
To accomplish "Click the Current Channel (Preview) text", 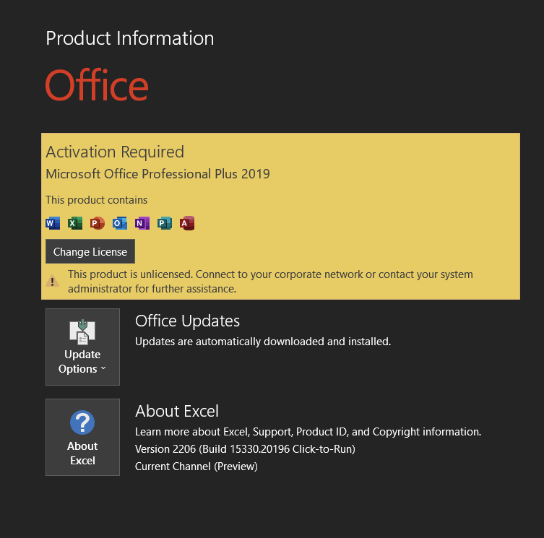I will [x=197, y=467].
